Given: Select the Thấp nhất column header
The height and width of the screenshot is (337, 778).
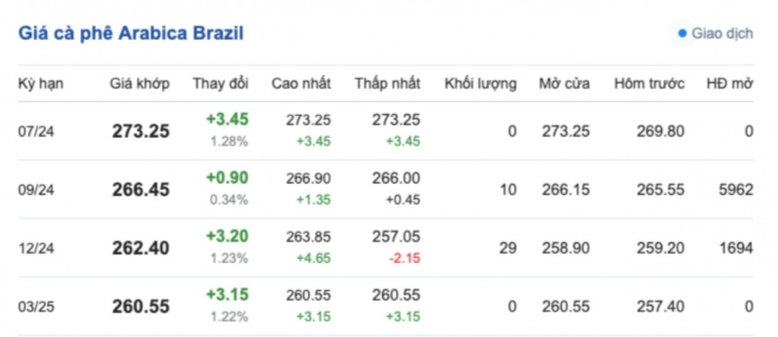Looking at the screenshot, I should pyautogui.click(x=387, y=84).
